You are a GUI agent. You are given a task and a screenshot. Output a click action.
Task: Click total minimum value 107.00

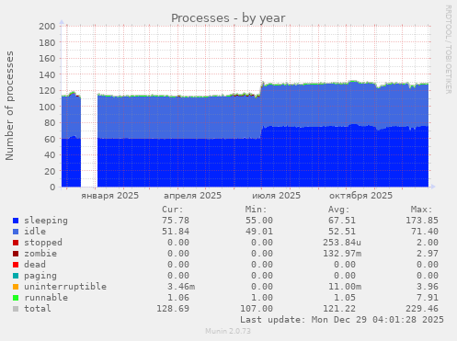pos(257,309)
